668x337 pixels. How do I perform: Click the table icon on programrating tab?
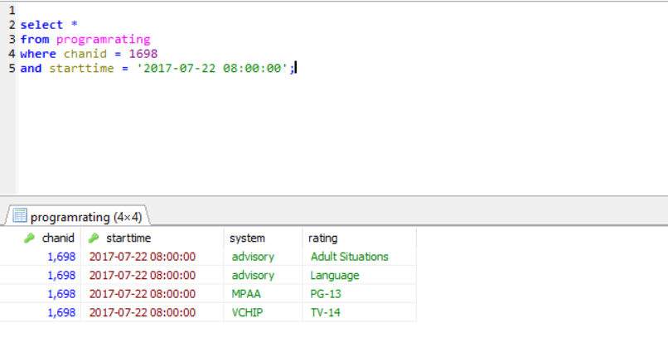(20, 217)
